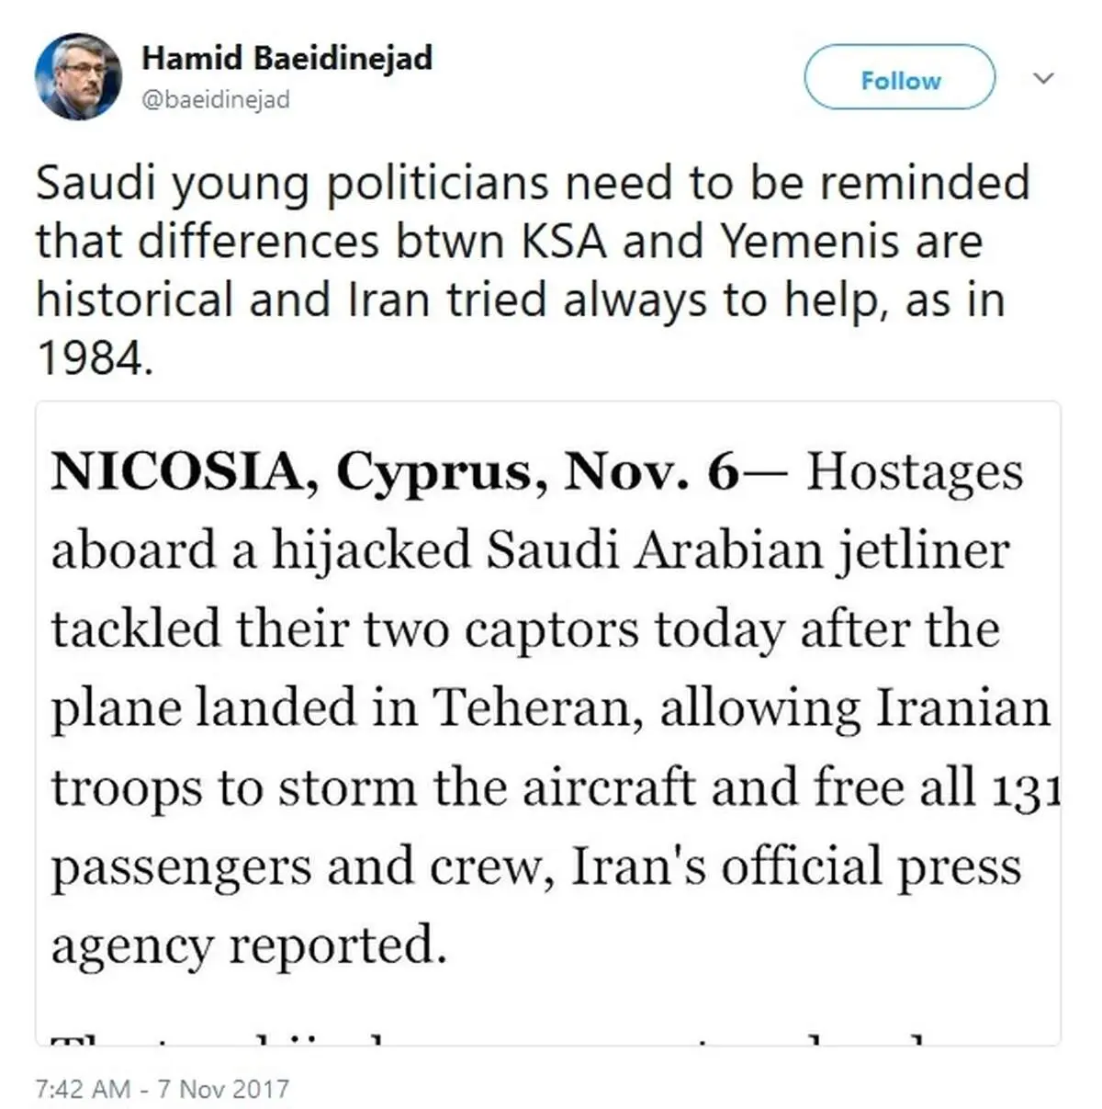This screenshot has height=1109, width=1102.
Task: Expand the tweet options chevron
Action: click(1043, 78)
